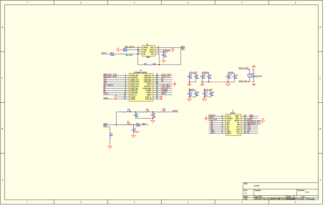
Task: Select capacitor C6 105 near Vref
Action: click(x=124, y=50)
